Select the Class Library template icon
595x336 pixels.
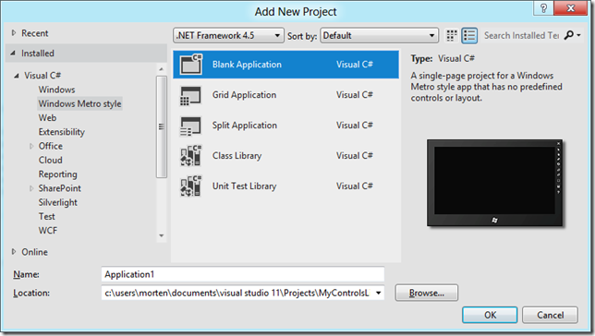tap(191, 155)
